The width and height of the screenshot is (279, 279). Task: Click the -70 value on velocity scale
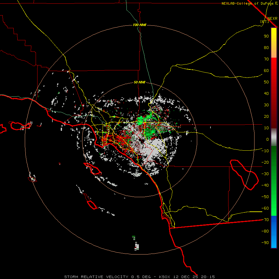pos(265,220)
